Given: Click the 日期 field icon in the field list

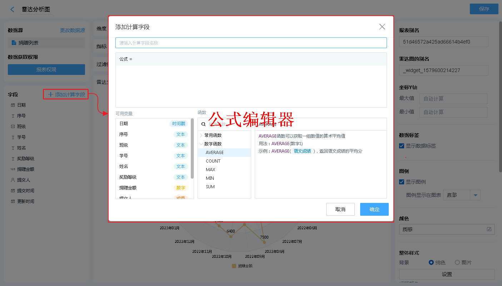Looking at the screenshot, I should pos(13,105).
